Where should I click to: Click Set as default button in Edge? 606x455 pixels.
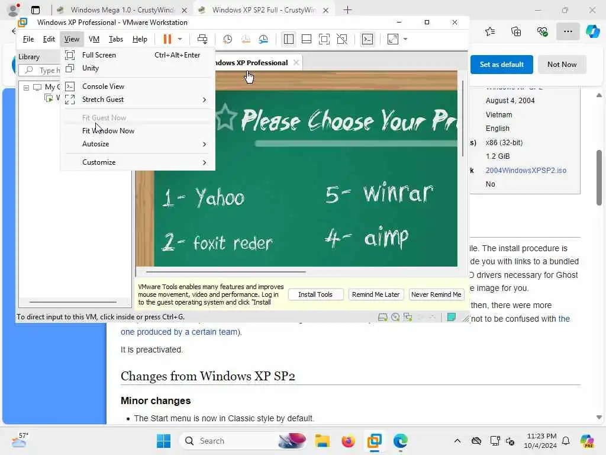501,65
